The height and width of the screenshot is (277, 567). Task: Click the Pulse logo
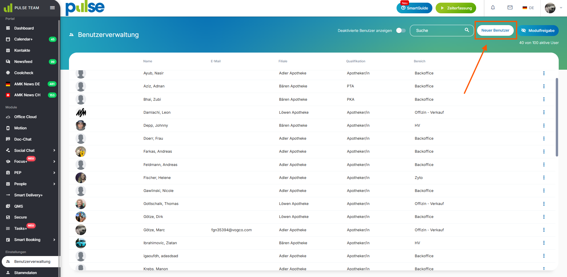(x=85, y=8)
